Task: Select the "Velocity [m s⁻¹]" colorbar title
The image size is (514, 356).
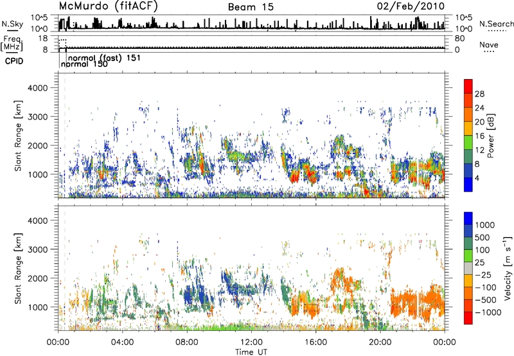Action: pos(508,268)
